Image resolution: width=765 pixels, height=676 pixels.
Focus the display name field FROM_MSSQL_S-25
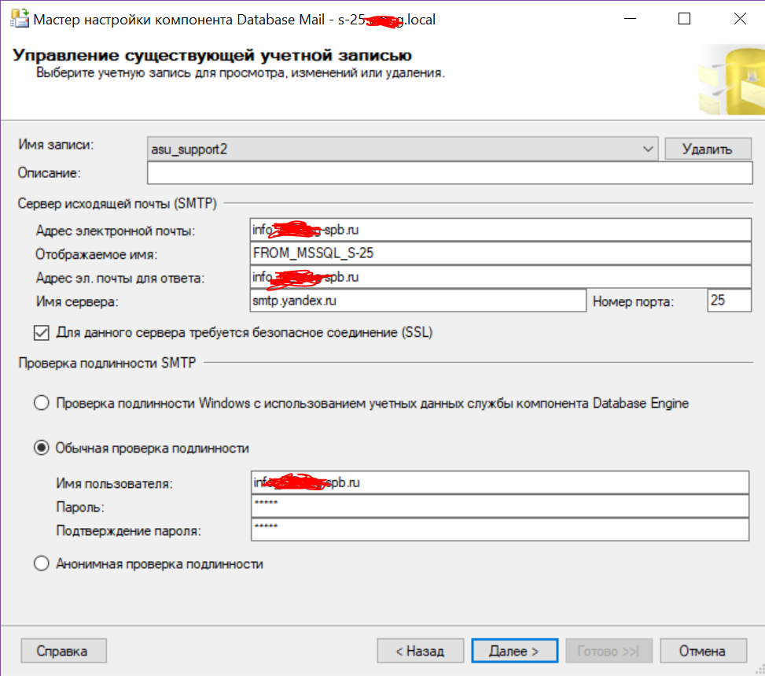(500, 253)
